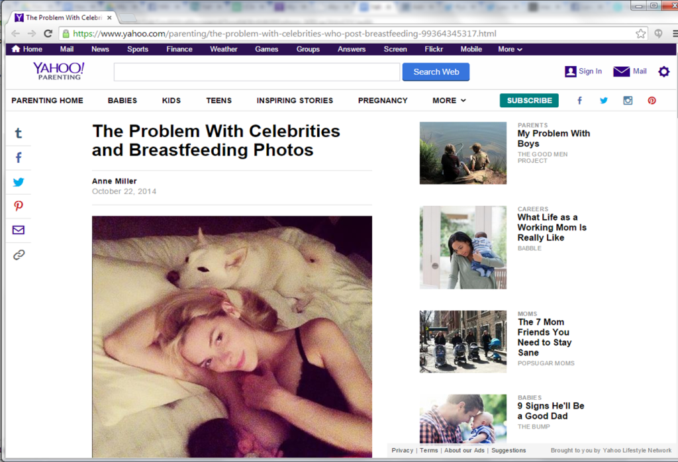
Task: Select the Tumblr share icon
Action: [x=18, y=132]
